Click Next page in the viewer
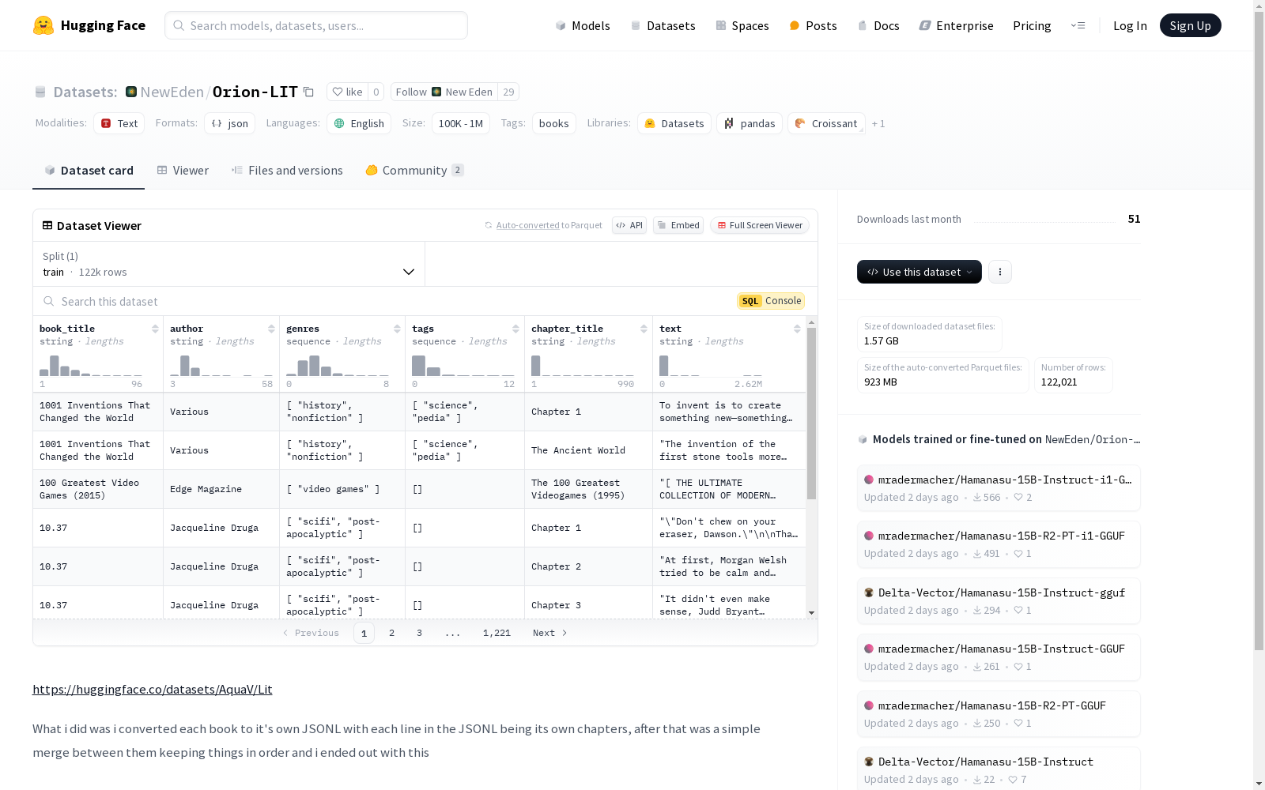Viewport: 1265px width, 790px height. tap(550, 633)
